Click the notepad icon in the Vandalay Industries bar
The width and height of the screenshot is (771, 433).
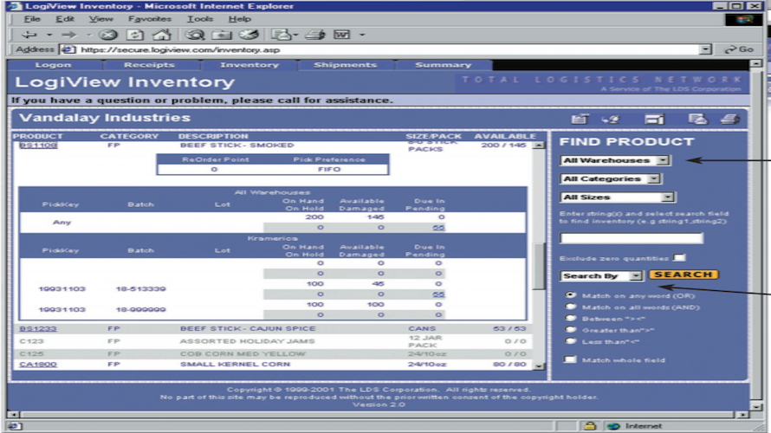tap(580, 119)
